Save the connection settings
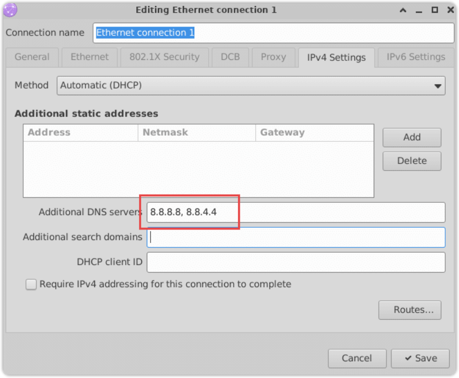Image resolution: width=459 pixels, height=378 pixels. tap(420, 358)
